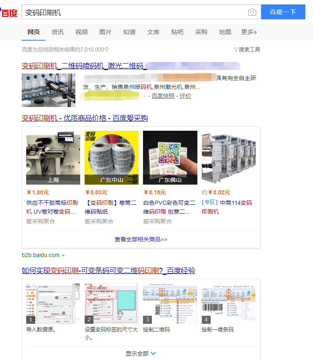Open the 广东佛山 QR code image
The height and width of the screenshot is (360, 313).
(170, 158)
